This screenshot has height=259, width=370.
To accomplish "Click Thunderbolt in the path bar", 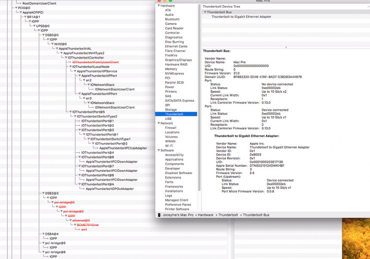I will click(x=228, y=215).
